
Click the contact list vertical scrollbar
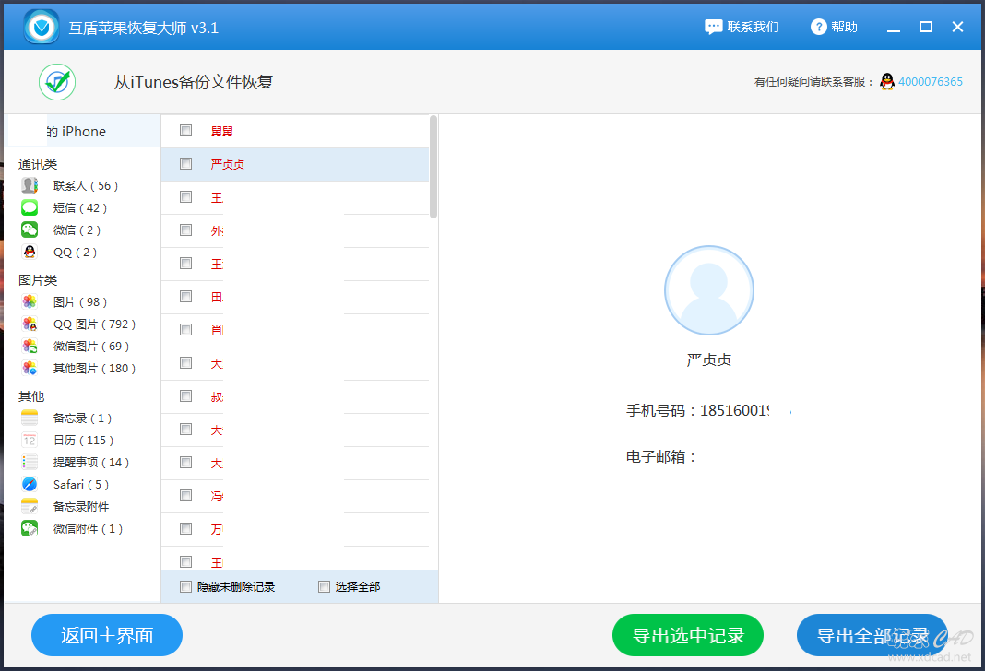point(433,167)
